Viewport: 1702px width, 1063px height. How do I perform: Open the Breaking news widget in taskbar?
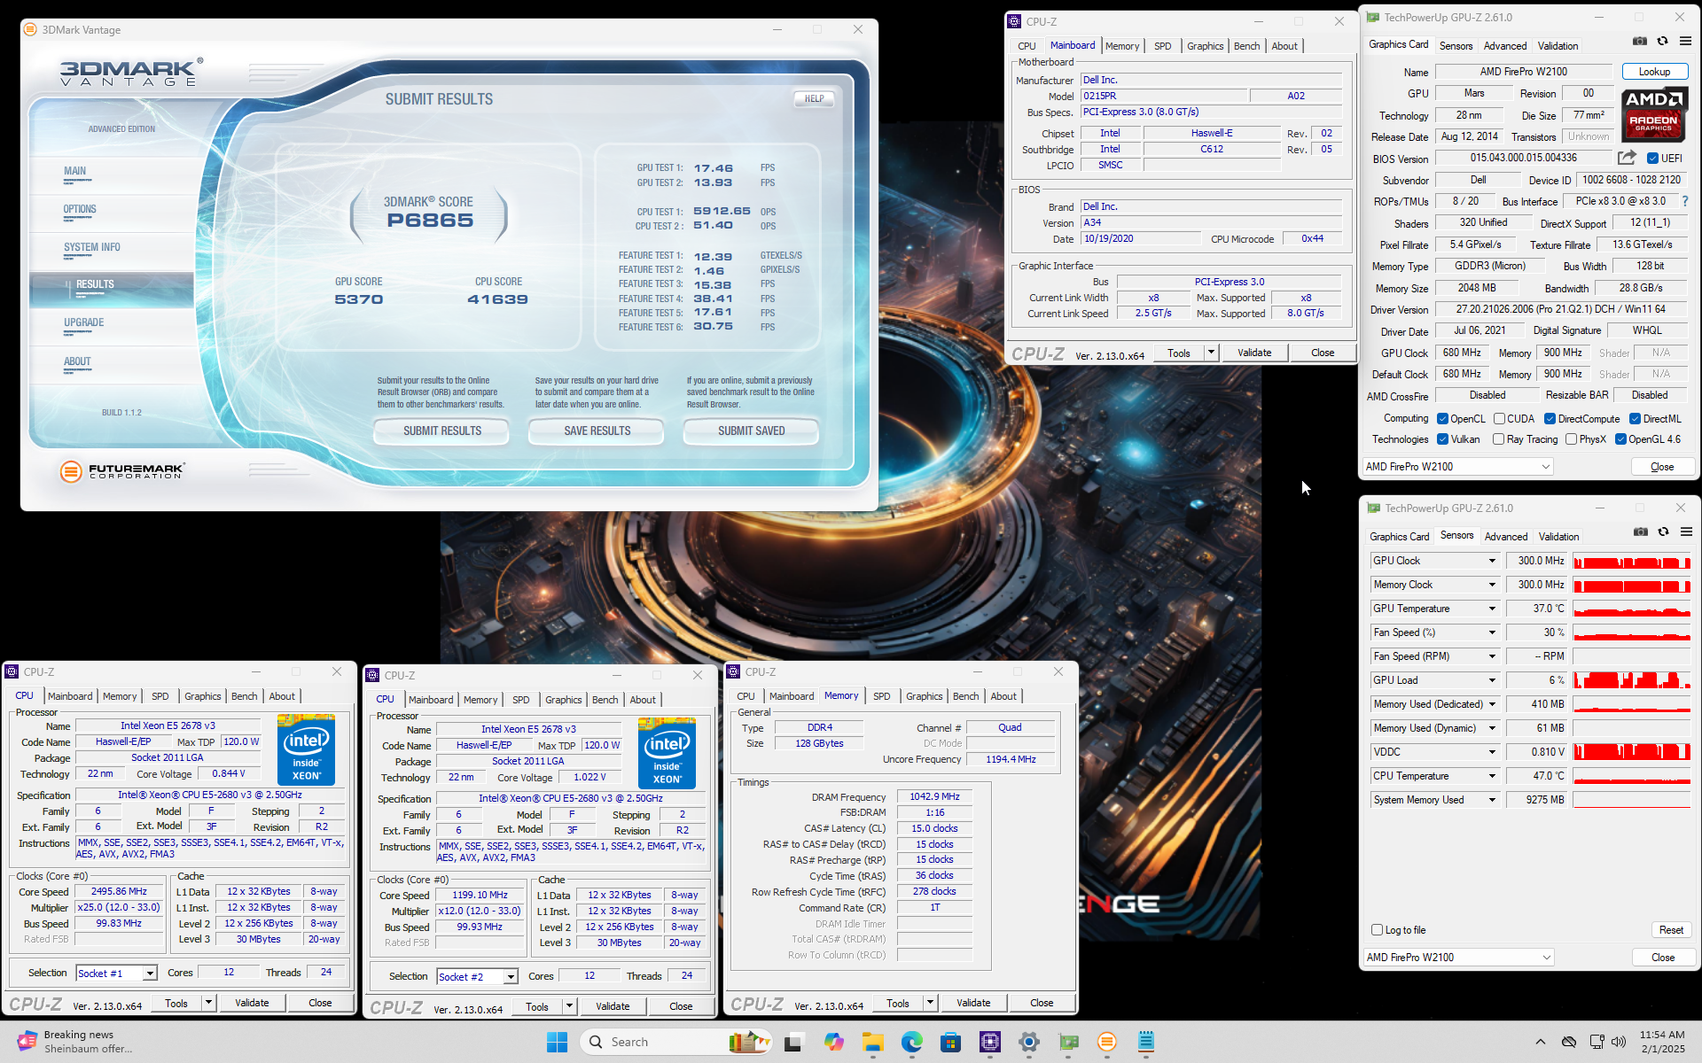(75, 1042)
